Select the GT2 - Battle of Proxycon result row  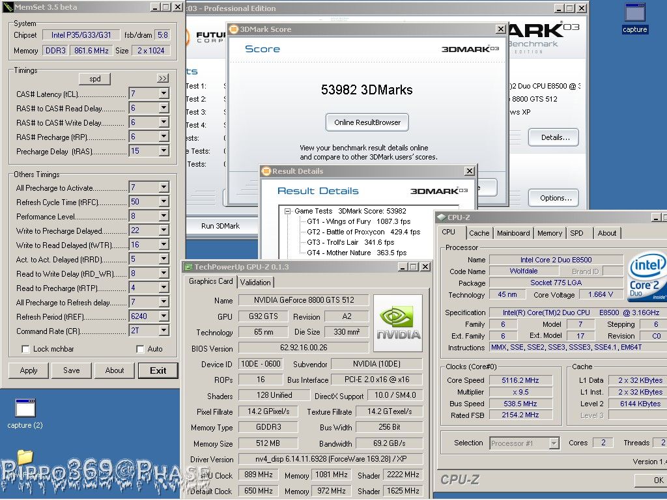363,232
